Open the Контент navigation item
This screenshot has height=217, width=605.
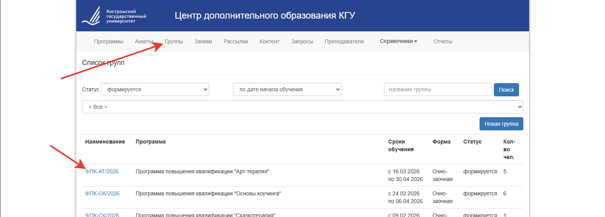point(269,41)
